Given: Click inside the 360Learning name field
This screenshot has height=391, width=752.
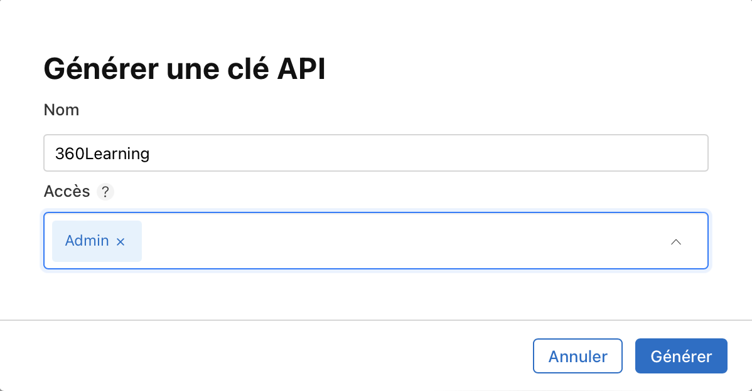Looking at the screenshot, I should [x=375, y=153].
